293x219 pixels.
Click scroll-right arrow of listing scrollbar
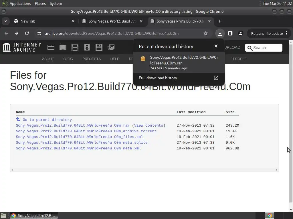coord(277,170)
